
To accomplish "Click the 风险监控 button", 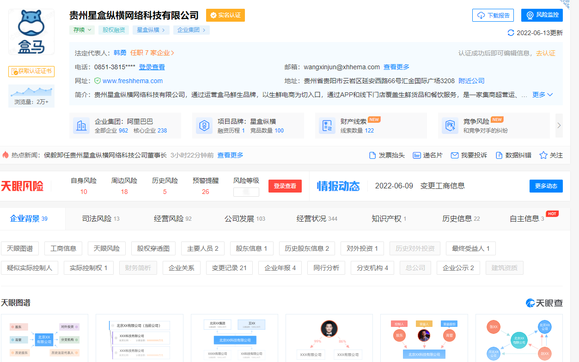I will point(542,15).
